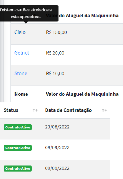Screen dimensions: 123x179
Task: Select the Data de Contratação column header
Action: click(68, 110)
